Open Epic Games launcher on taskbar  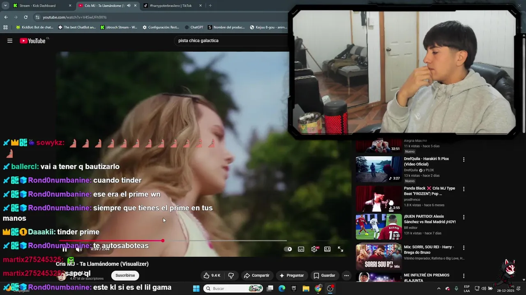294,288
